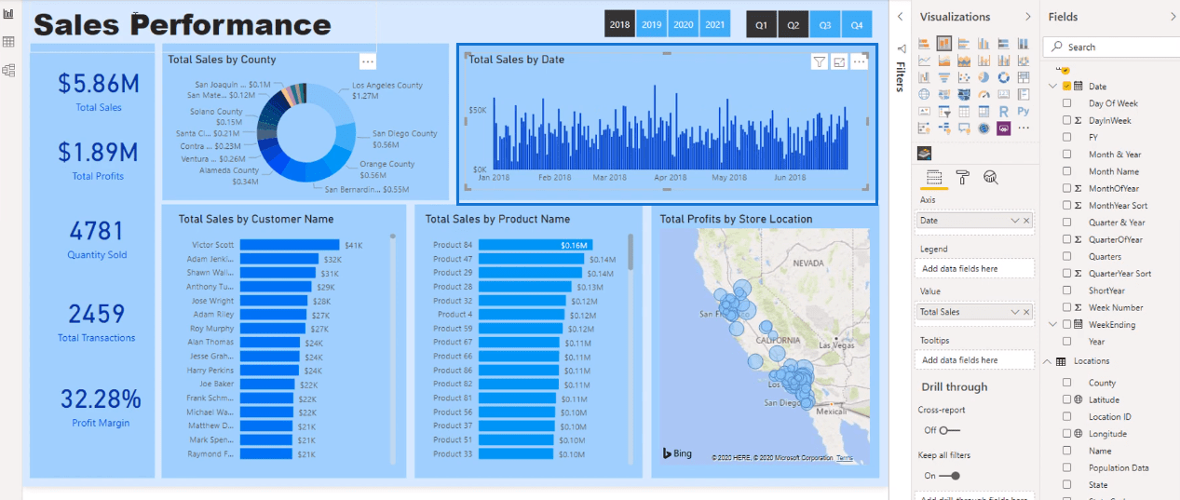
Task: Select the Q3 quarter slicer
Action: (825, 25)
